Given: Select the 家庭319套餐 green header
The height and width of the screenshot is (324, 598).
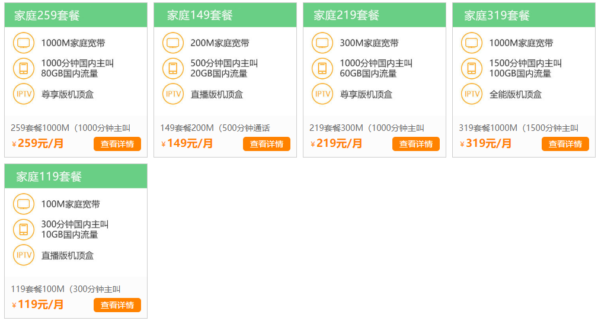Looking at the screenshot, I should (523, 15).
